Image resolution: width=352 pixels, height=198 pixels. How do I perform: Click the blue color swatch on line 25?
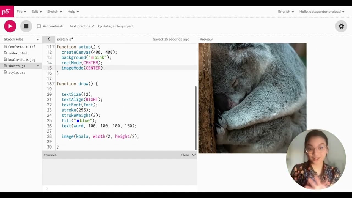coord(78,121)
